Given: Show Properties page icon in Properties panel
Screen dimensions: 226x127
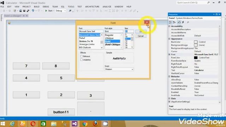Looking at the screenshot, I should (x=179, y=22).
